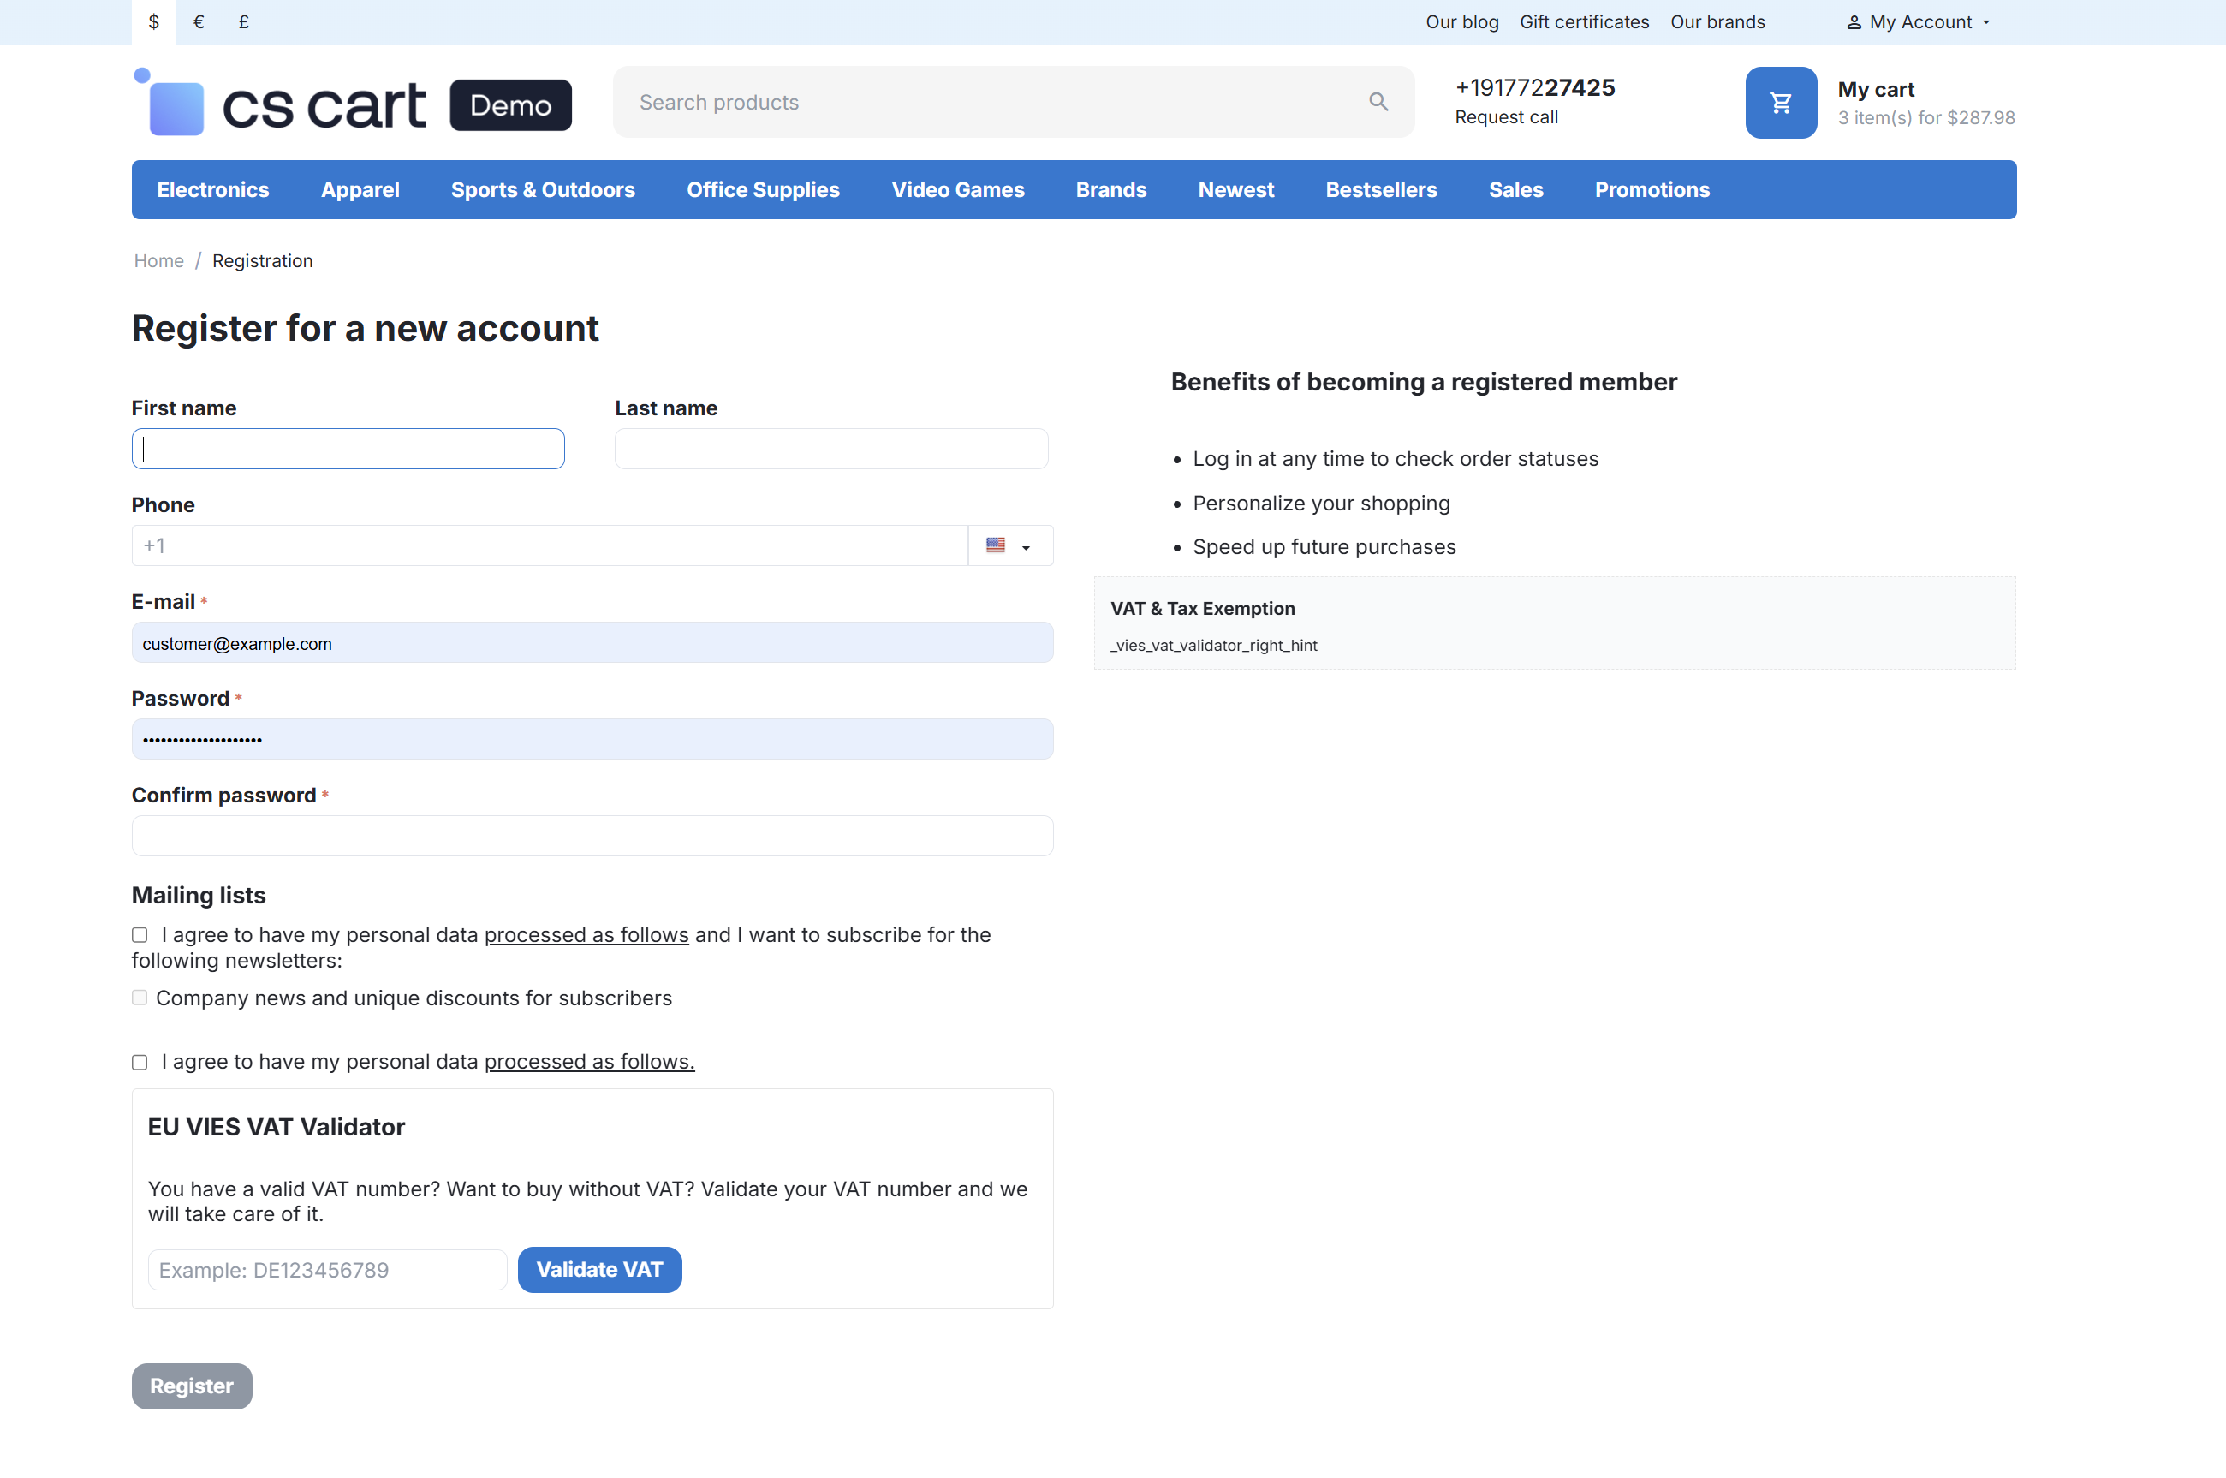This screenshot has width=2226, height=1478.
Task: Click the Home breadcrumb link
Action: 158,261
